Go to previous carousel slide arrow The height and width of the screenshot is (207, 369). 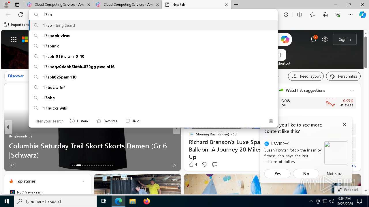pos(8,127)
